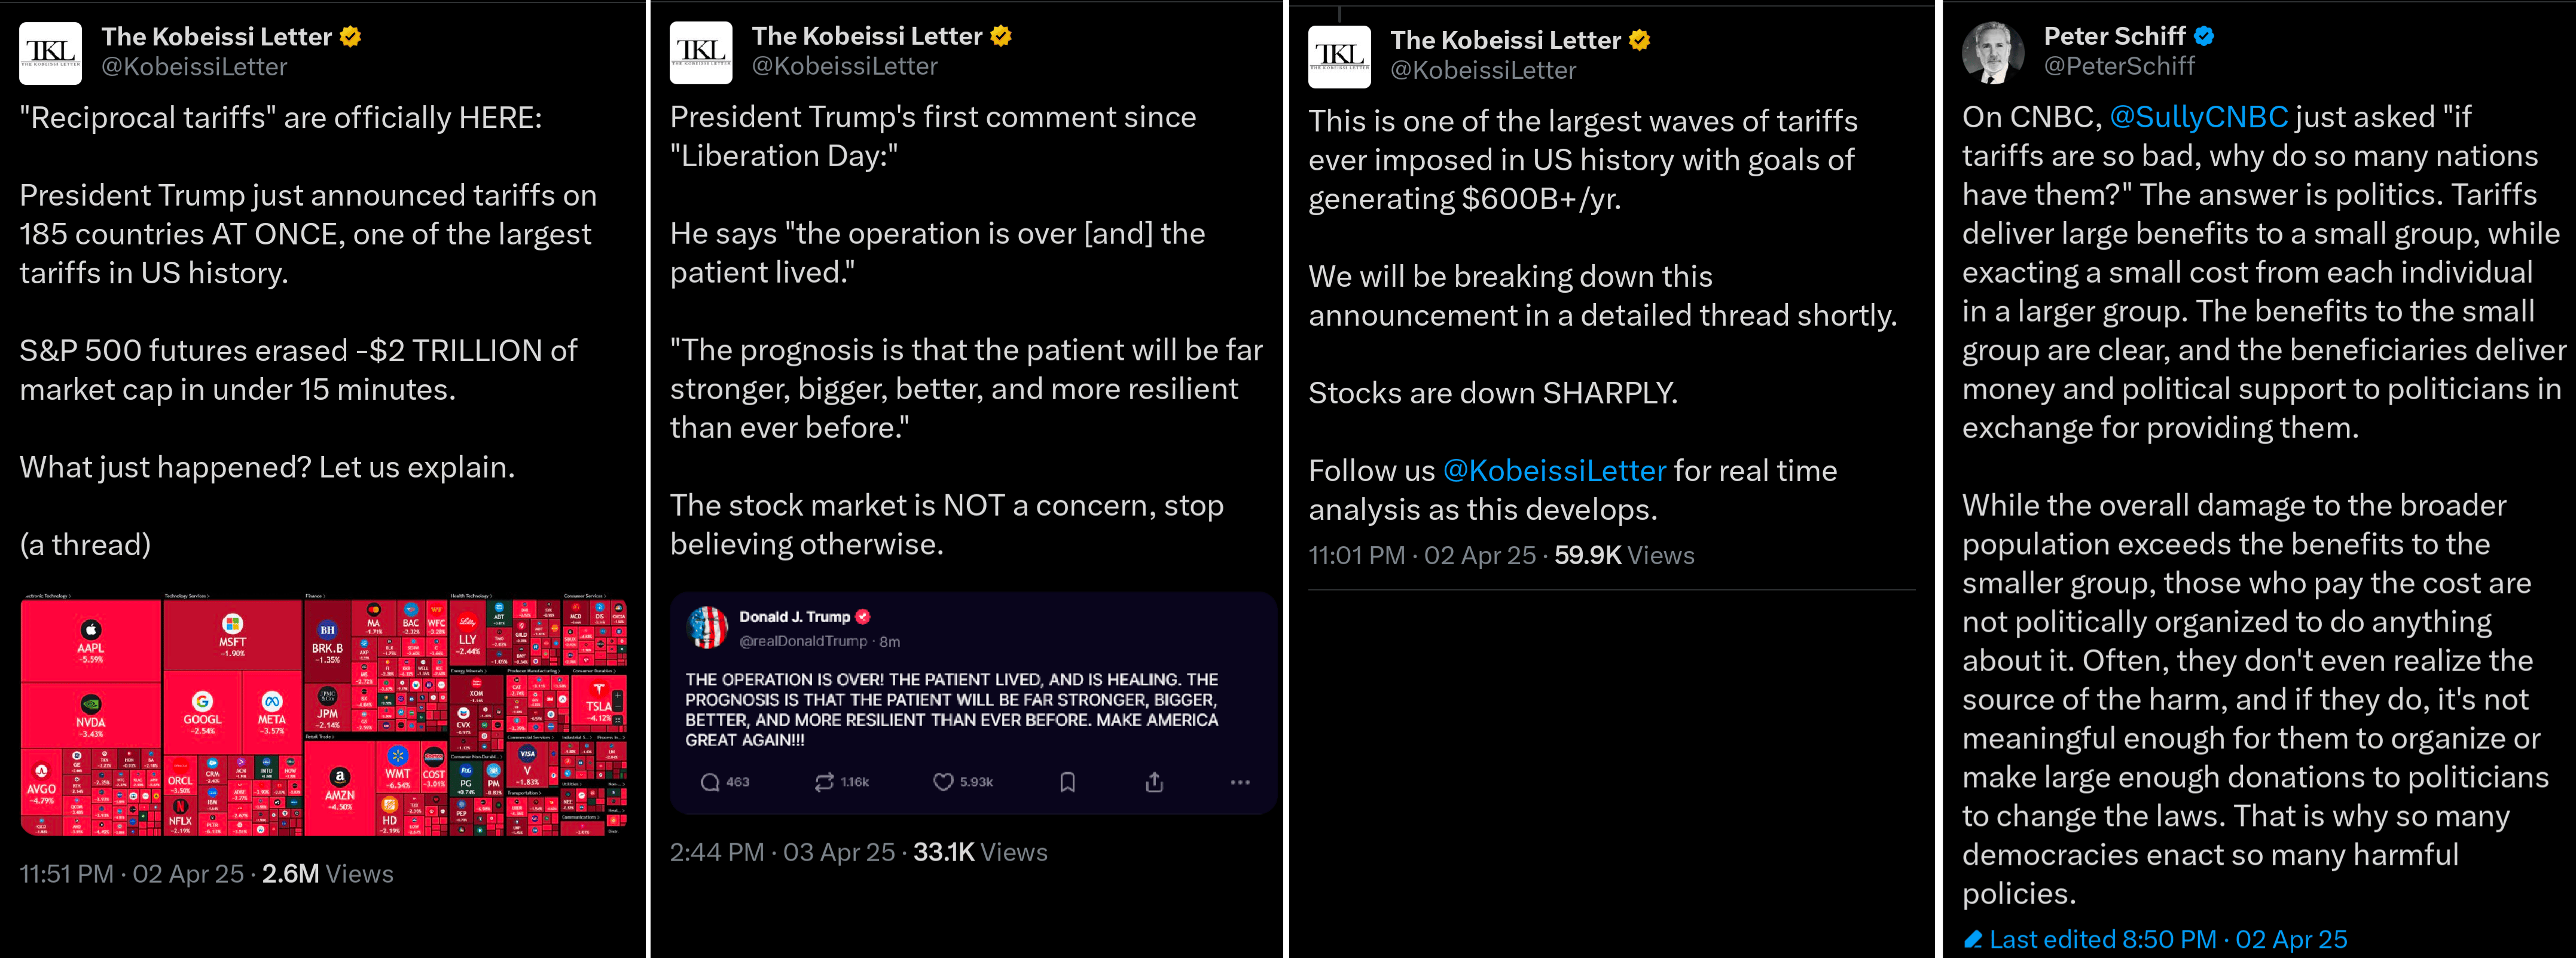The width and height of the screenshot is (2576, 958).
Task: Like Trump's embedded post with the heart
Action: [x=943, y=782]
